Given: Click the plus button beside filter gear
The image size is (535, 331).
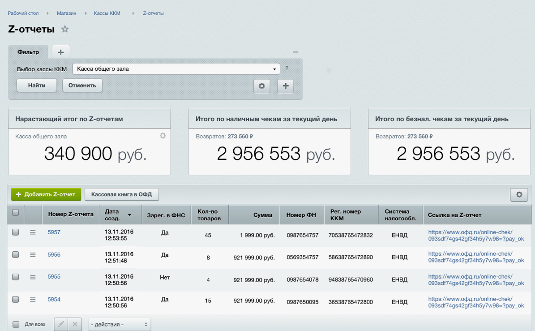Looking at the screenshot, I should click(x=286, y=86).
